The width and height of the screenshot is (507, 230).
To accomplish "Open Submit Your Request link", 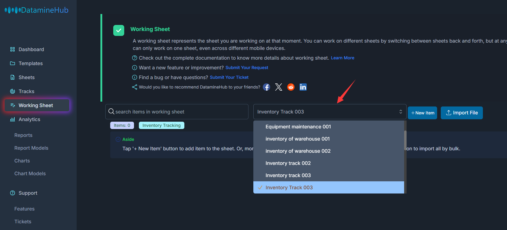I will pos(247,68).
